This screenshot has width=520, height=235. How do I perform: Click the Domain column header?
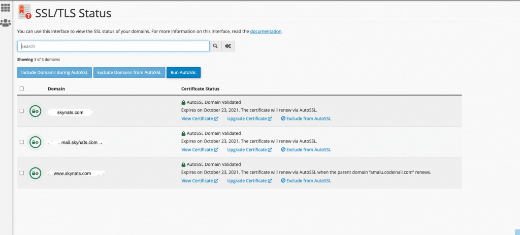[x=56, y=89]
